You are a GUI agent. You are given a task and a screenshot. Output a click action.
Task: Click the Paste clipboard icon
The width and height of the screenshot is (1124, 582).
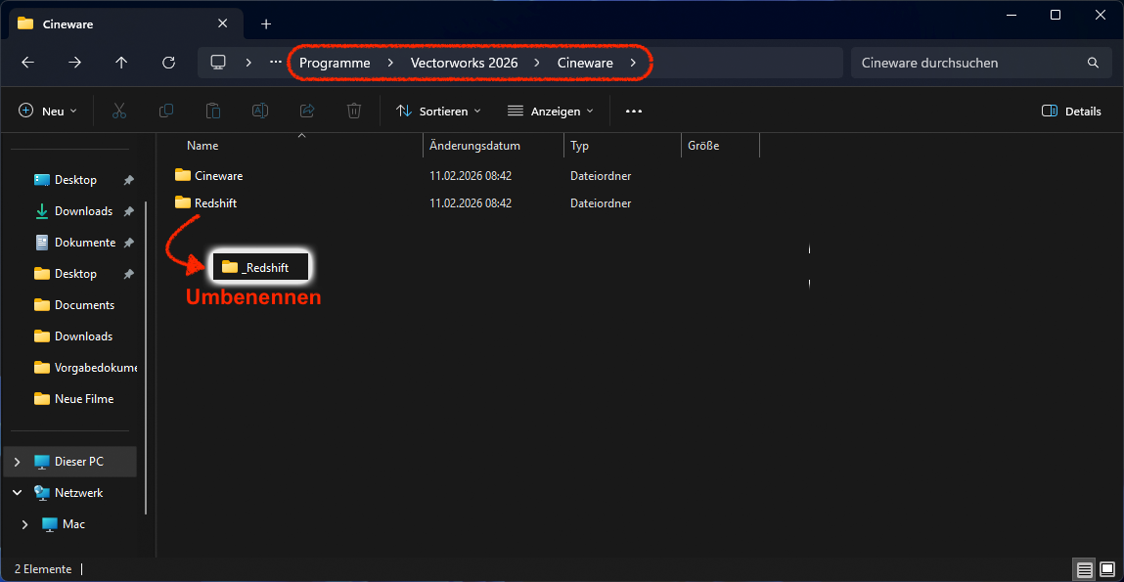[213, 112]
